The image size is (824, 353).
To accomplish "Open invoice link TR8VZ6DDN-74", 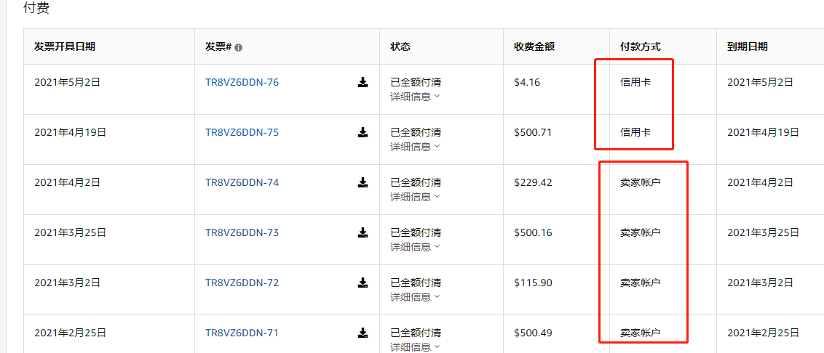I will tap(242, 182).
